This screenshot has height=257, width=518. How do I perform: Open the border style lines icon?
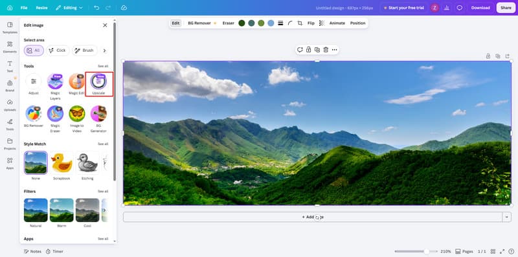280,23
